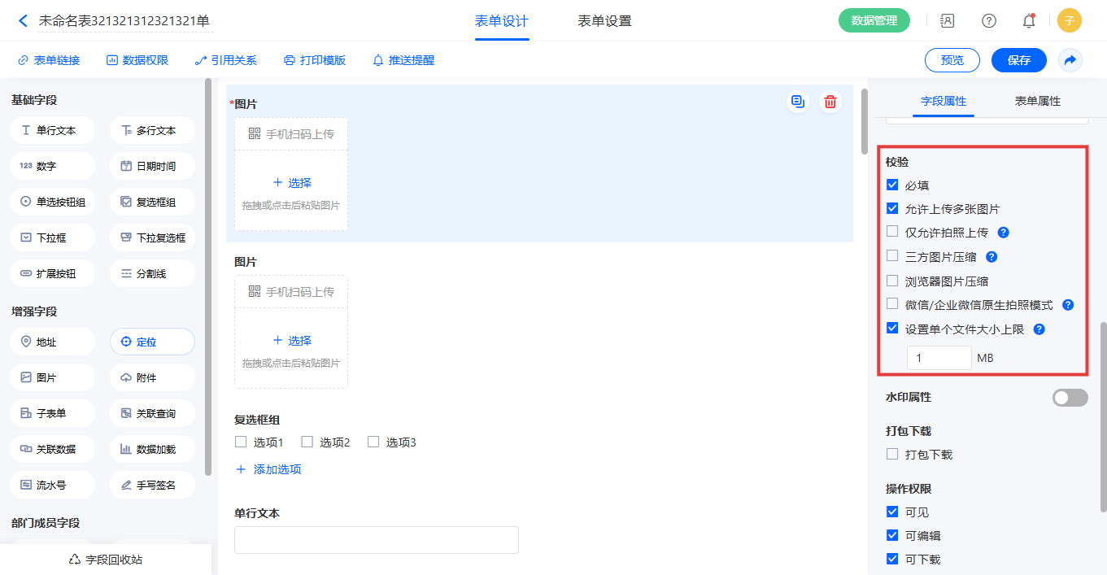Screen dimensions: 1107x575
Task: Check the 打包下载 checkbox
Action: (893, 455)
